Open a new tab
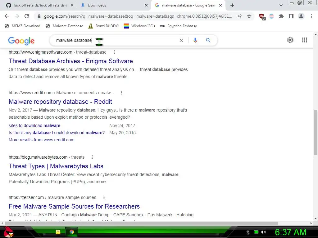Viewport: 318px width, 238px height. click(232, 6)
